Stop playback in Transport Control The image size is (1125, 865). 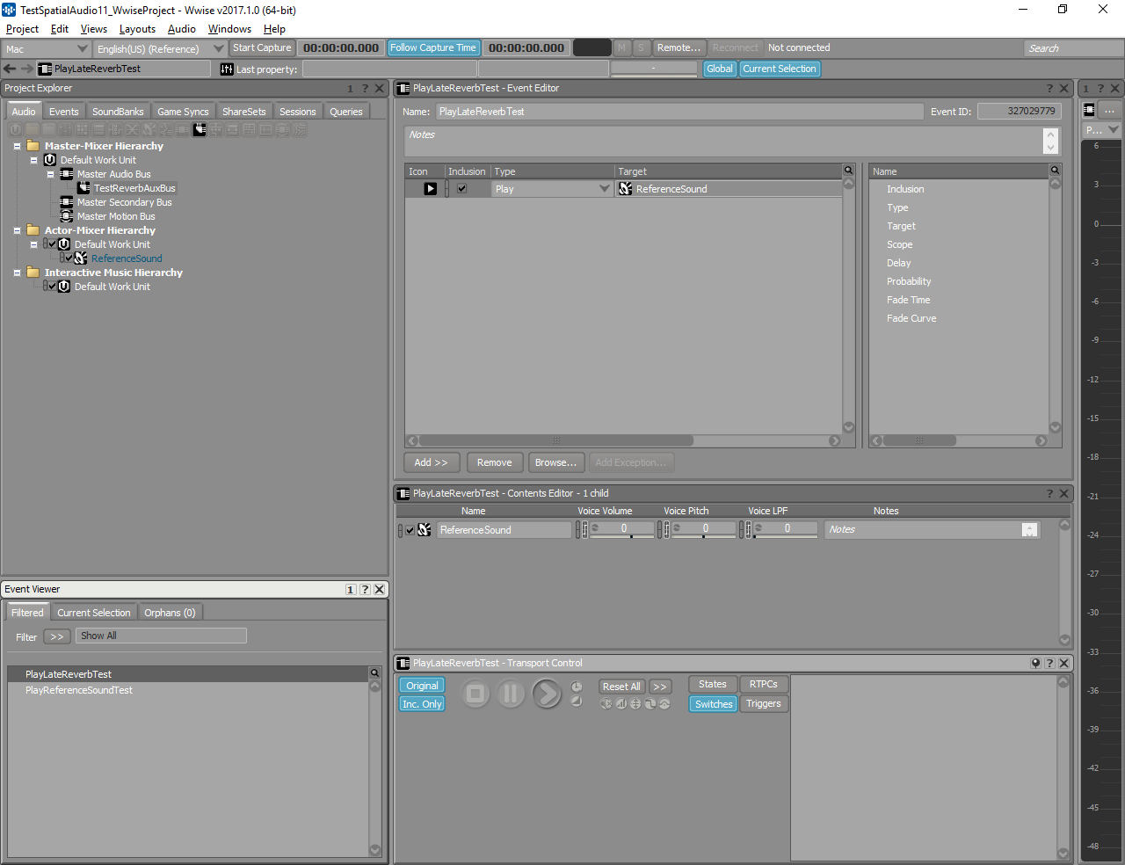tap(475, 694)
